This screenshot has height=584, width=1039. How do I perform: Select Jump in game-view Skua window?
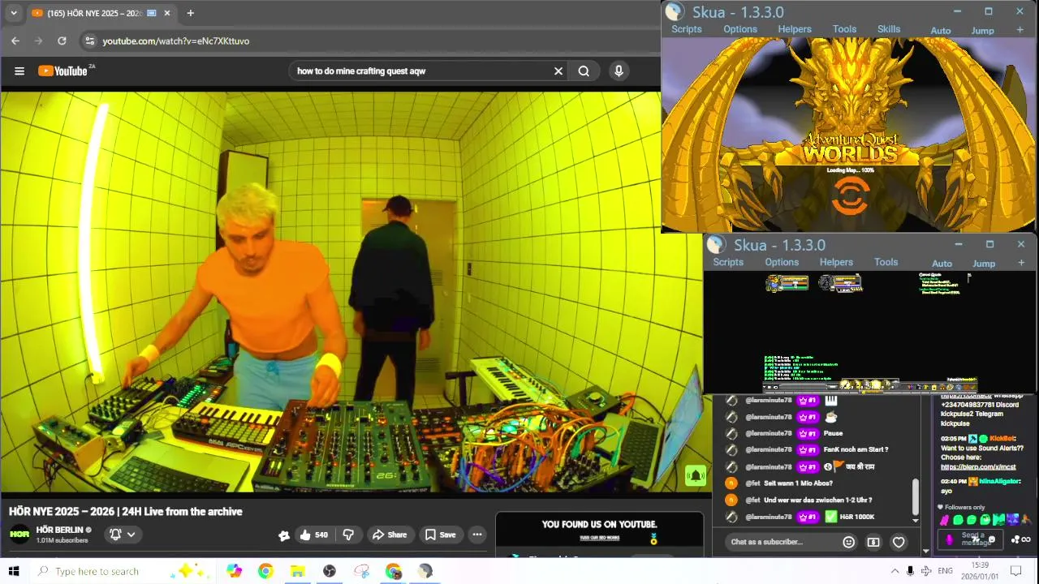984,264
